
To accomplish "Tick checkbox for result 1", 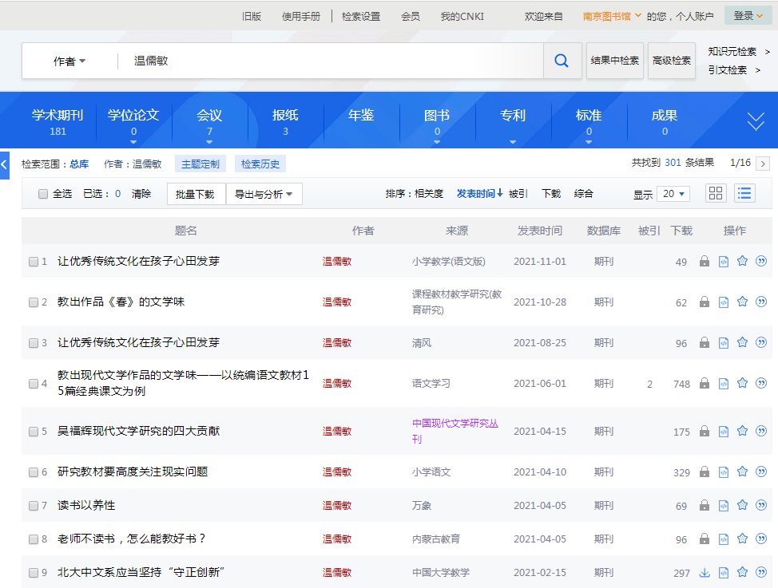I will pyautogui.click(x=34, y=261).
